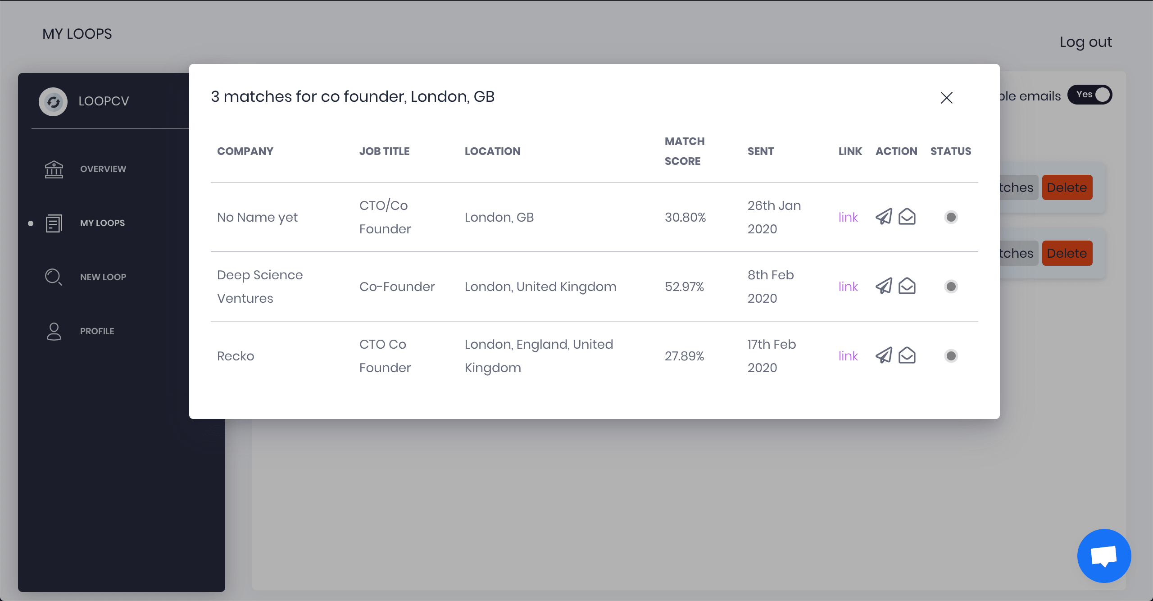Delete the first loop
Image resolution: width=1153 pixels, height=601 pixels.
click(x=1067, y=187)
